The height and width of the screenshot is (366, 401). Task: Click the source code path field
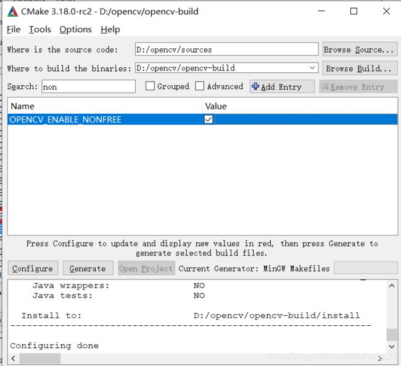click(x=226, y=49)
